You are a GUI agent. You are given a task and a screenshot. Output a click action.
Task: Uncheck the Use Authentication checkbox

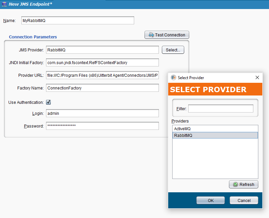click(x=48, y=102)
